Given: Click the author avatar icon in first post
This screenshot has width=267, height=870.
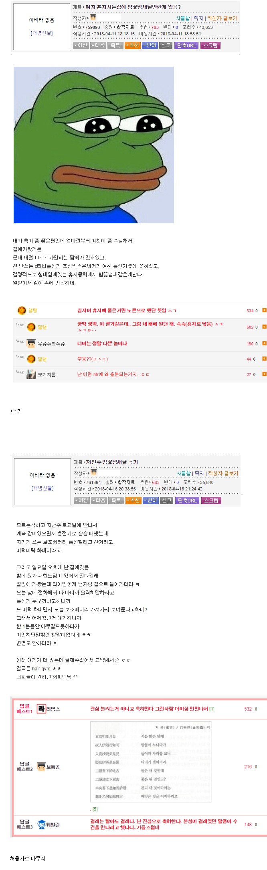Looking at the screenshot, I should [93, 17].
